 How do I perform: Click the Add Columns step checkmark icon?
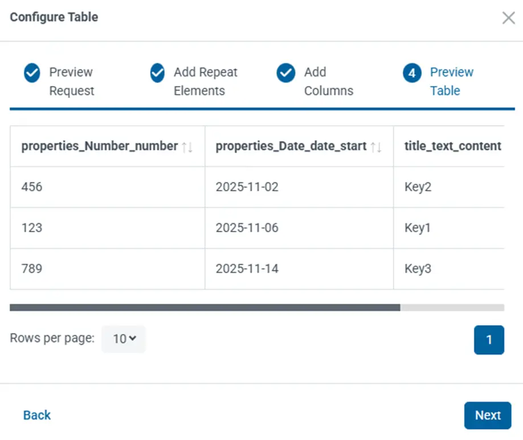[x=285, y=73]
